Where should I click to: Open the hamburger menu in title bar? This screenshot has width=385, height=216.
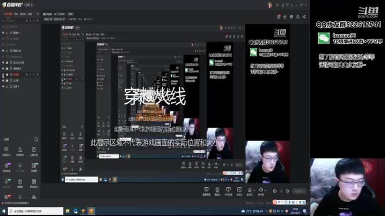(x=292, y=5)
